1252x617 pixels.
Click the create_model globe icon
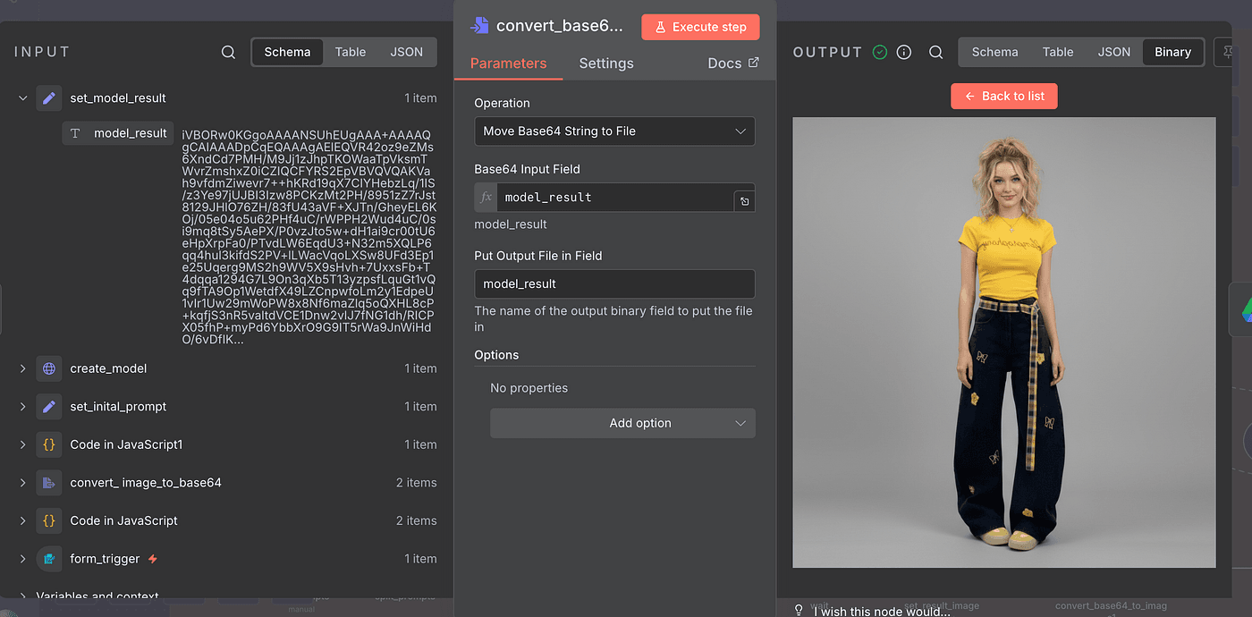point(49,368)
